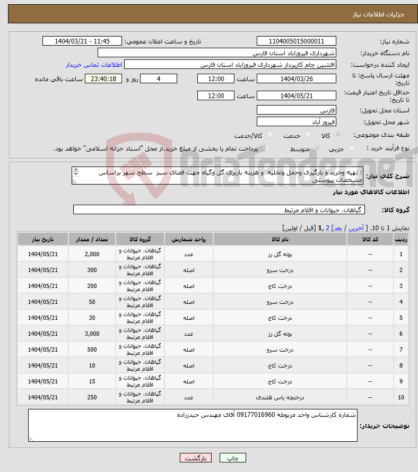Click the بازگشت back button

[196, 458]
